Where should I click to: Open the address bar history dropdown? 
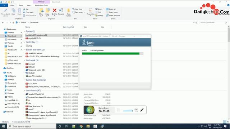[x=194, y=23]
